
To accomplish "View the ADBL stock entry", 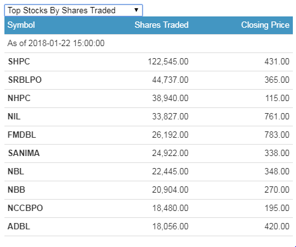I will tap(19, 226).
